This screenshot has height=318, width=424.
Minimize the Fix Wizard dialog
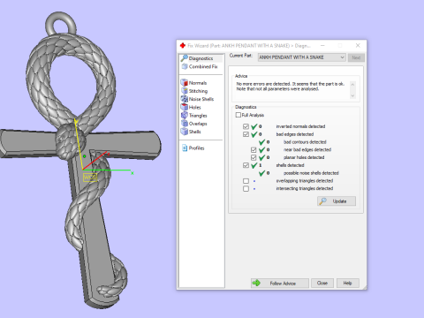point(322,45)
